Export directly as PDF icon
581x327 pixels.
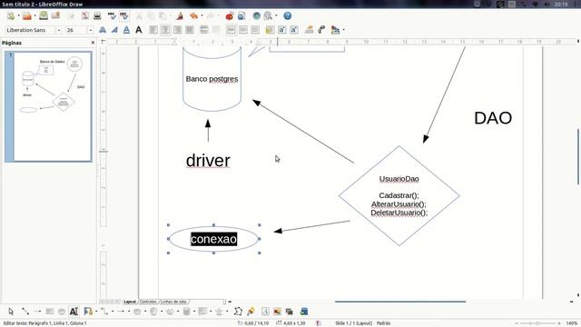85,15
